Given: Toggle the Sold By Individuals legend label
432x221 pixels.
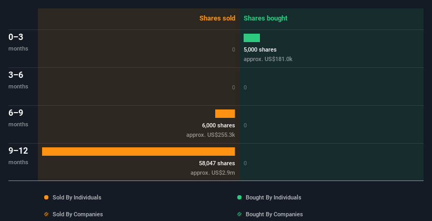Looking at the screenshot, I should tap(77, 197).
